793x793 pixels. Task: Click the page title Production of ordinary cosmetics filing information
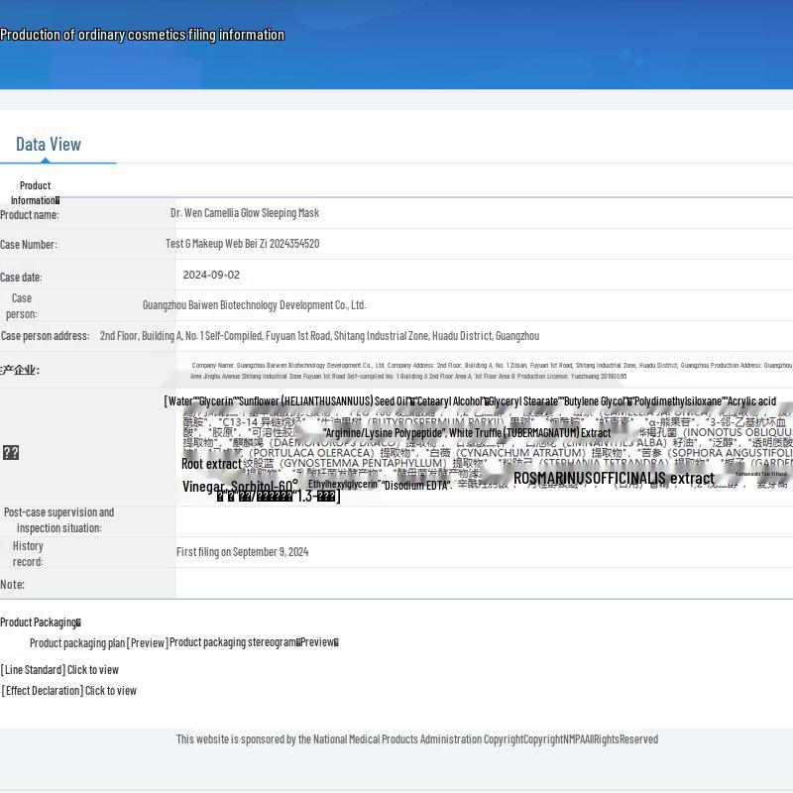[x=142, y=35]
